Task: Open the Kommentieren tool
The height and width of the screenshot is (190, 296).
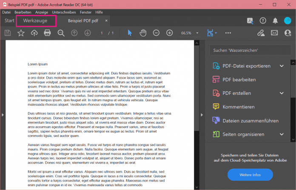Action: click(x=238, y=107)
